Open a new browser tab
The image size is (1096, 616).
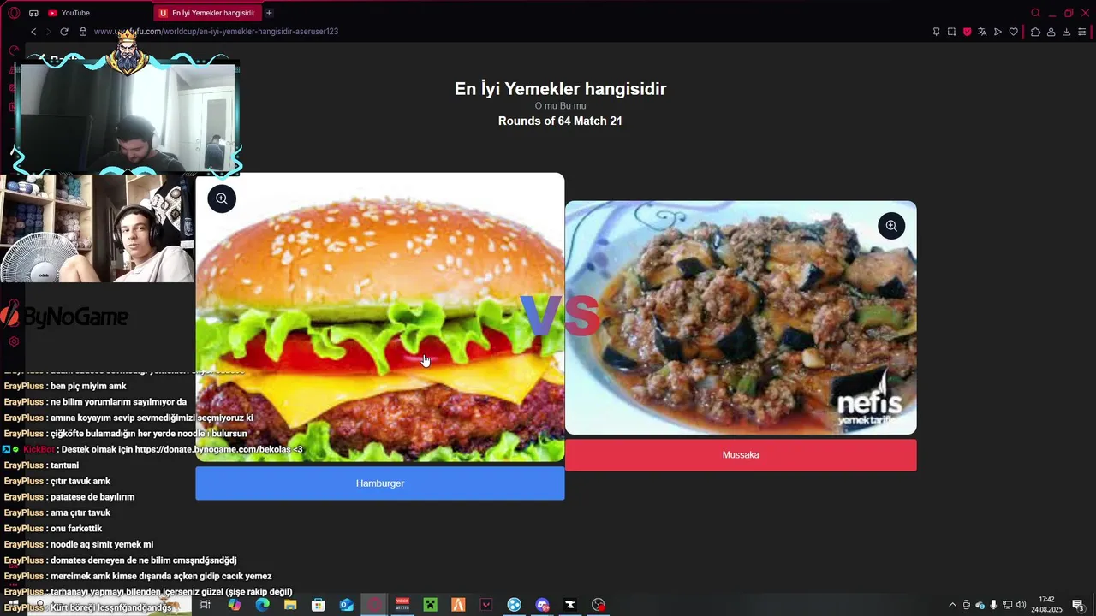(x=269, y=13)
